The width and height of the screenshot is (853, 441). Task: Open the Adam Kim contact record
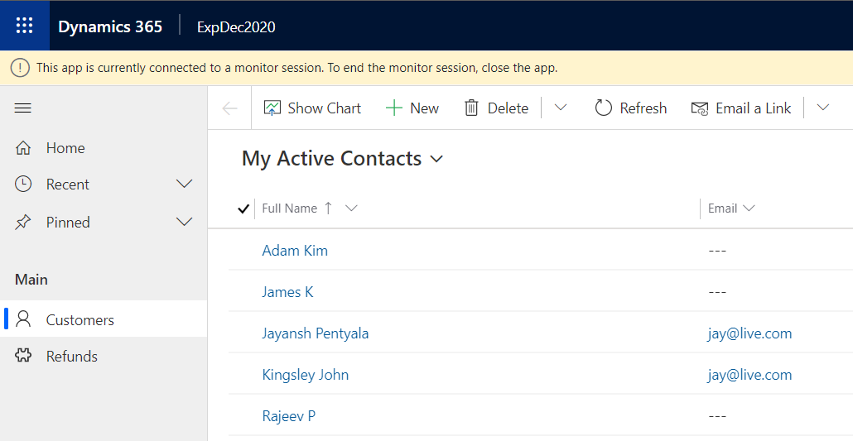click(x=295, y=251)
